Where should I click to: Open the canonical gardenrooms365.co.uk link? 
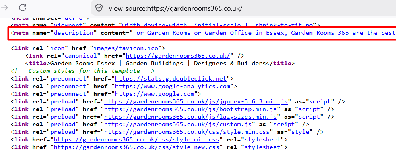click(178, 56)
